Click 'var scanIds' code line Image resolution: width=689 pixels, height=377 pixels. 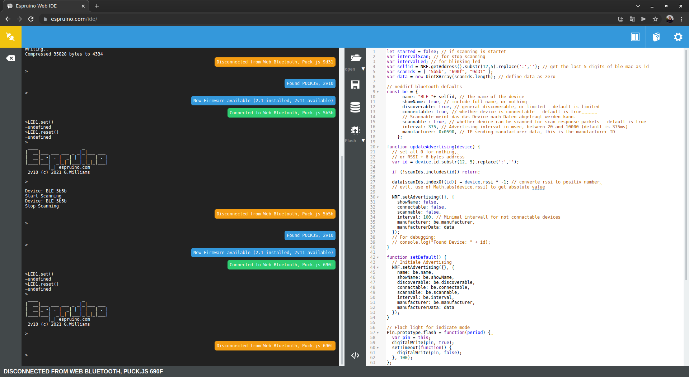click(440, 72)
